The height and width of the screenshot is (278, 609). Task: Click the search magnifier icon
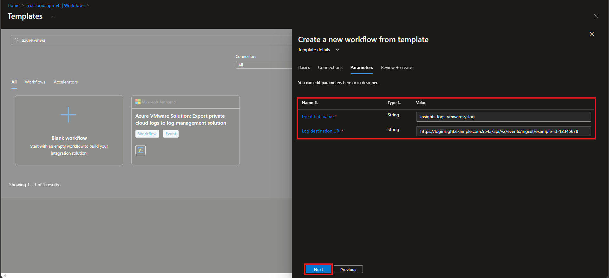tap(17, 40)
